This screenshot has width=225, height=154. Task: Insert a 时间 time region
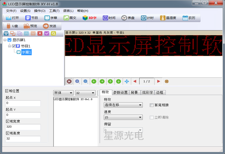point(109,18)
